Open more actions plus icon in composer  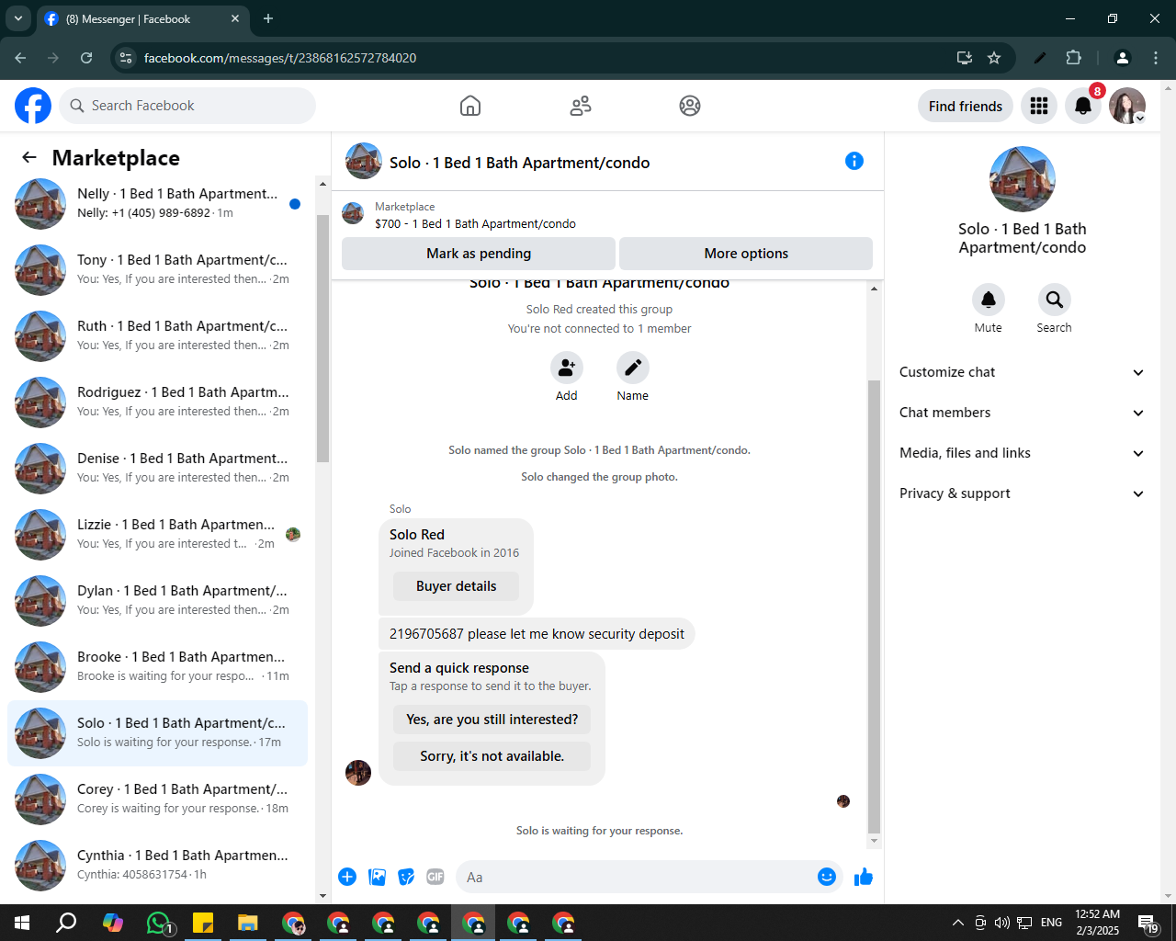point(347,877)
